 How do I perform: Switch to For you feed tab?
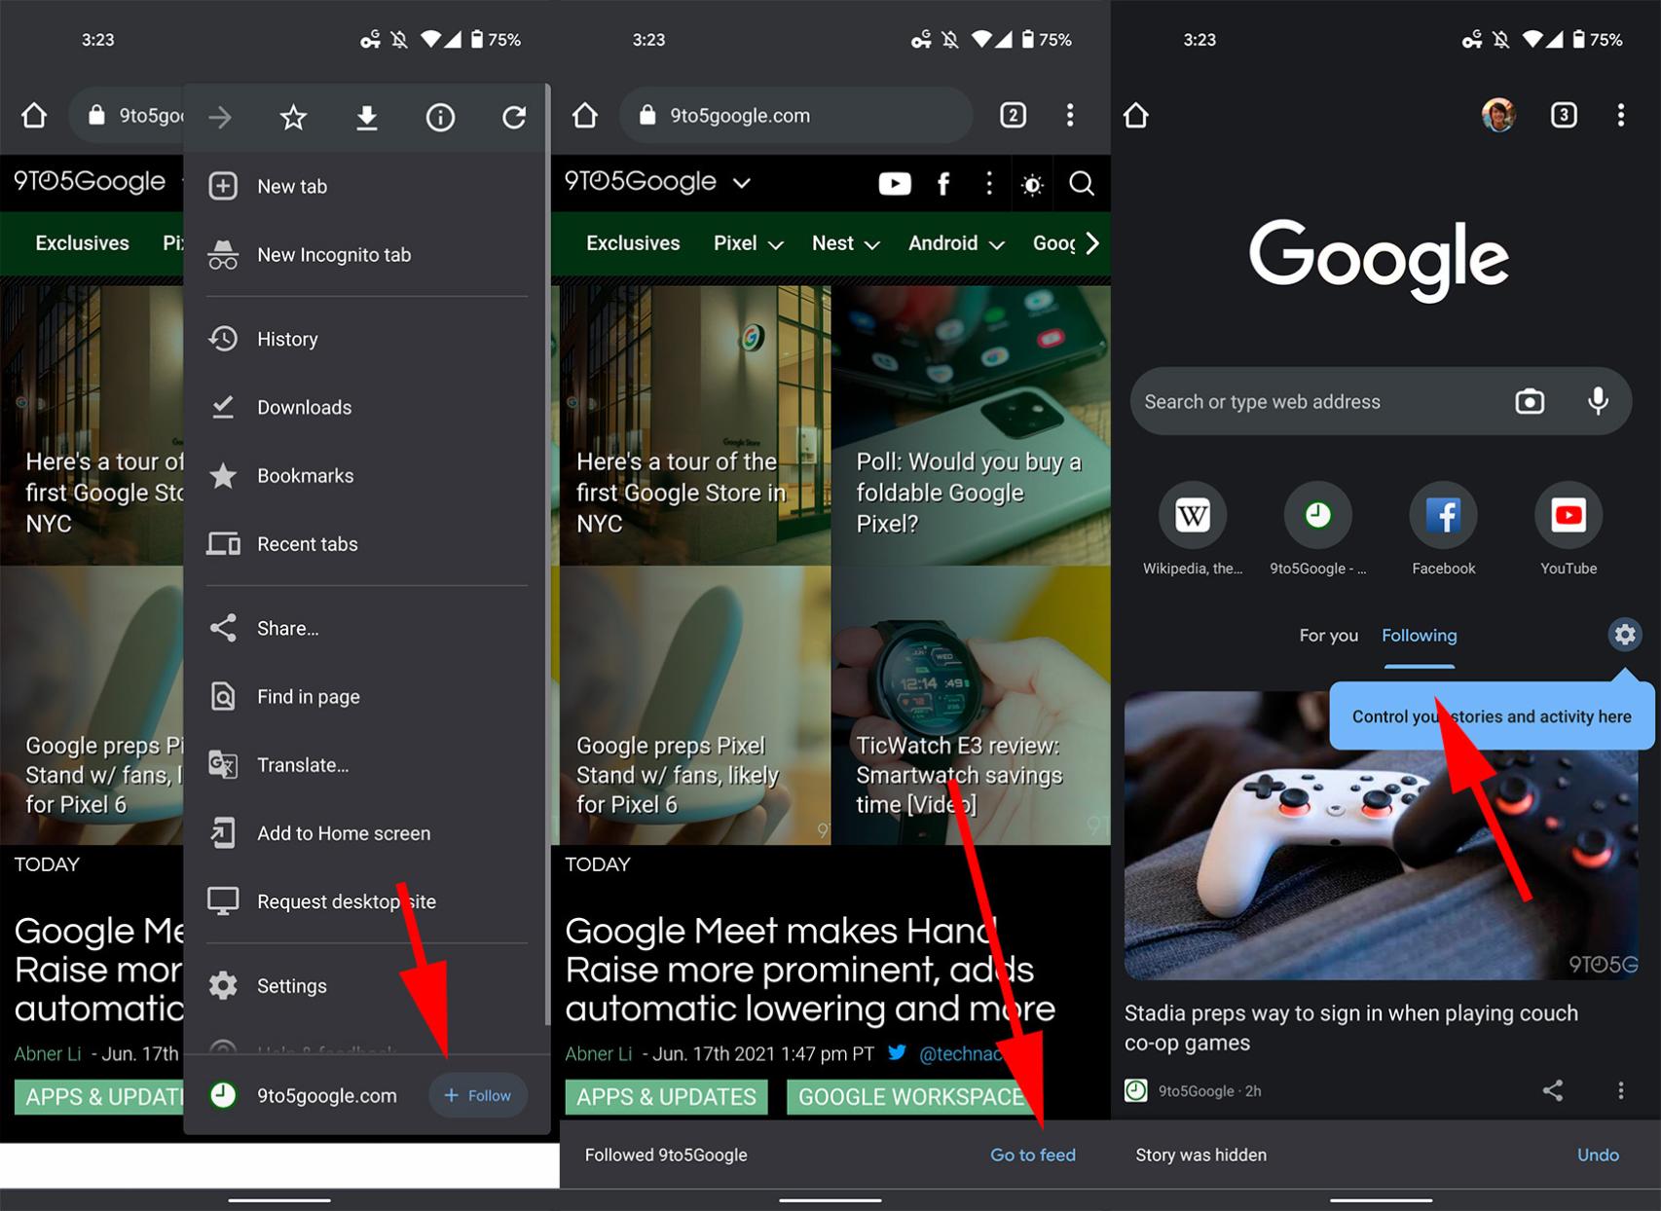coord(1328,635)
